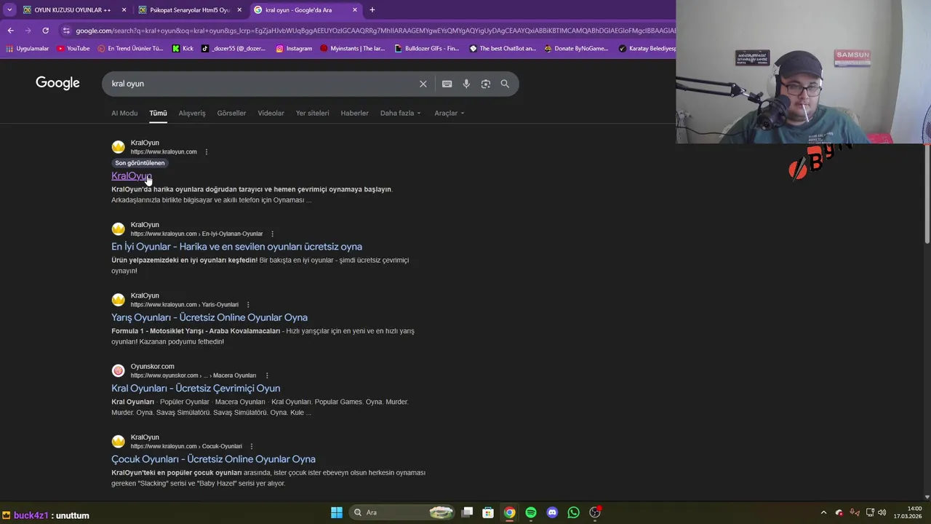Click the taskbar clock showing 14:00
The image size is (931, 524).
point(908,512)
